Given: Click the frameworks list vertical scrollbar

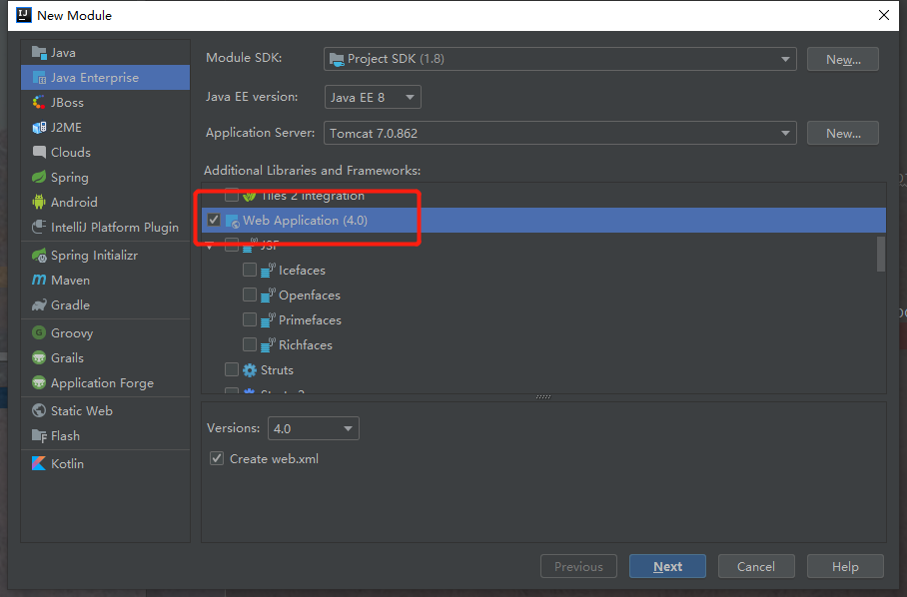Looking at the screenshot, I should pos(881,254).
